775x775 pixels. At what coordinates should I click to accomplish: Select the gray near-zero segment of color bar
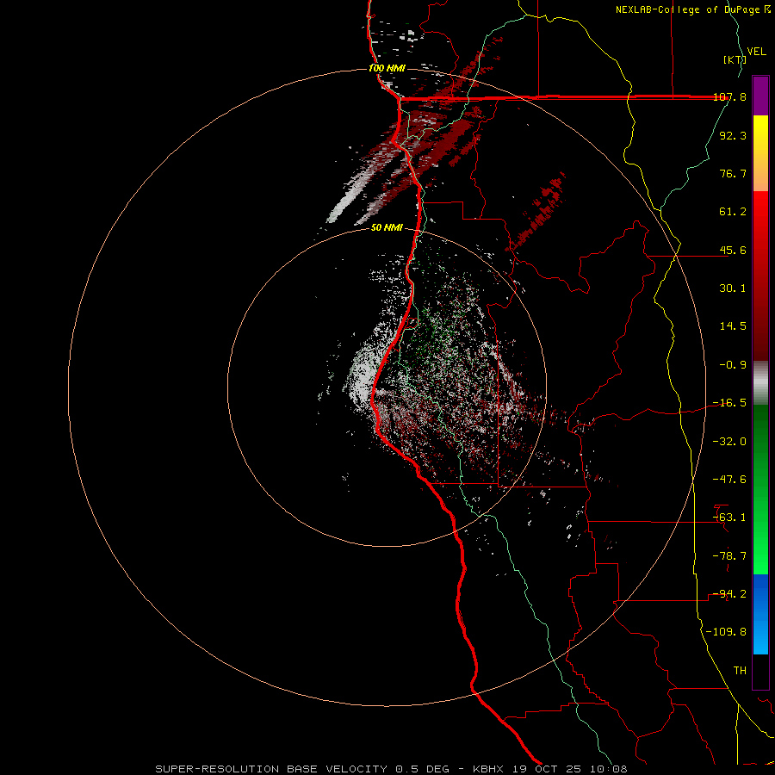[x=760, y=383]
